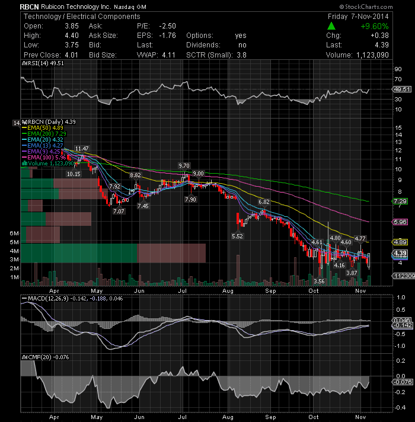415x422 pixels.
Task: Click the 7.07 price low label
Action: click(x=119, y=212)
